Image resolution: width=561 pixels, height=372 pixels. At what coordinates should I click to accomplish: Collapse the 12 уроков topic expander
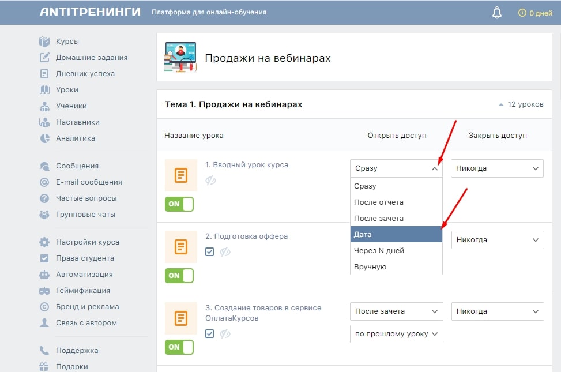[x=521, y=104]
